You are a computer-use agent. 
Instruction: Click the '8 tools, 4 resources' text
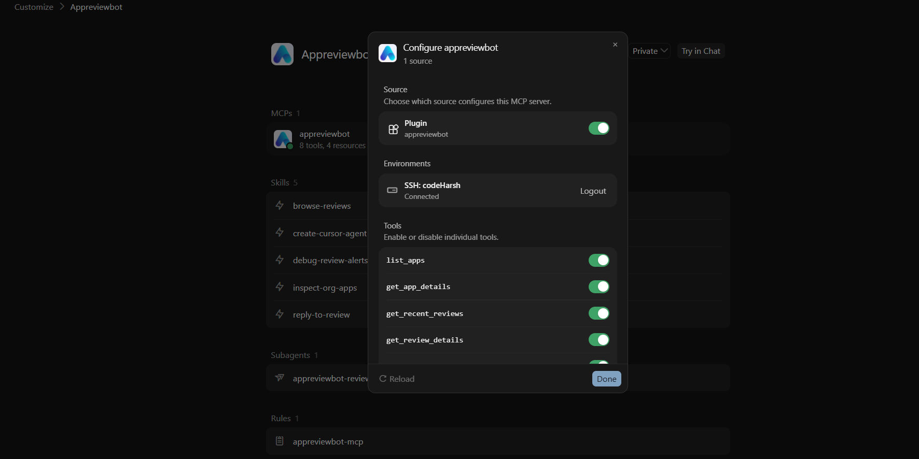click(332, 146)
